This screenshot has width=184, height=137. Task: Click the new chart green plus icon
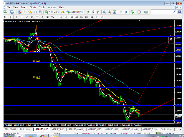pyautogui.click(x=5, y=12)
